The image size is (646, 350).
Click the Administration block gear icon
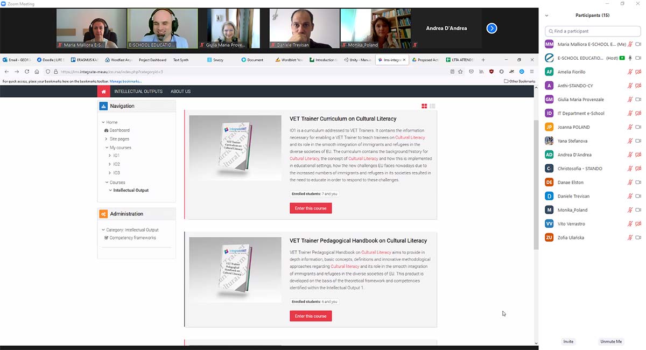[x=103, y=214]
